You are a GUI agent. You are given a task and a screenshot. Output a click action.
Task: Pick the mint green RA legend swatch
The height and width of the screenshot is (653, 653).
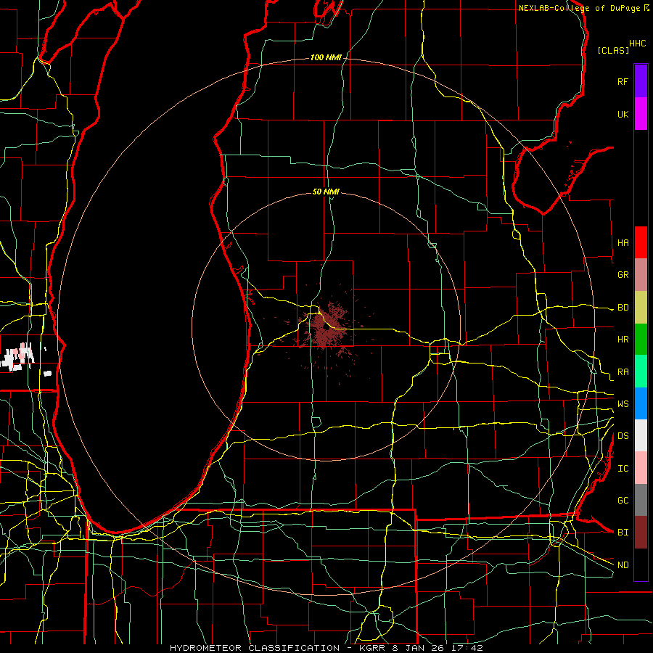(x=641, y=371)
